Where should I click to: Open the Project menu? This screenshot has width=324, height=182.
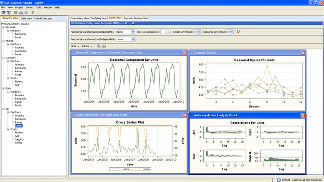point(19,7)
